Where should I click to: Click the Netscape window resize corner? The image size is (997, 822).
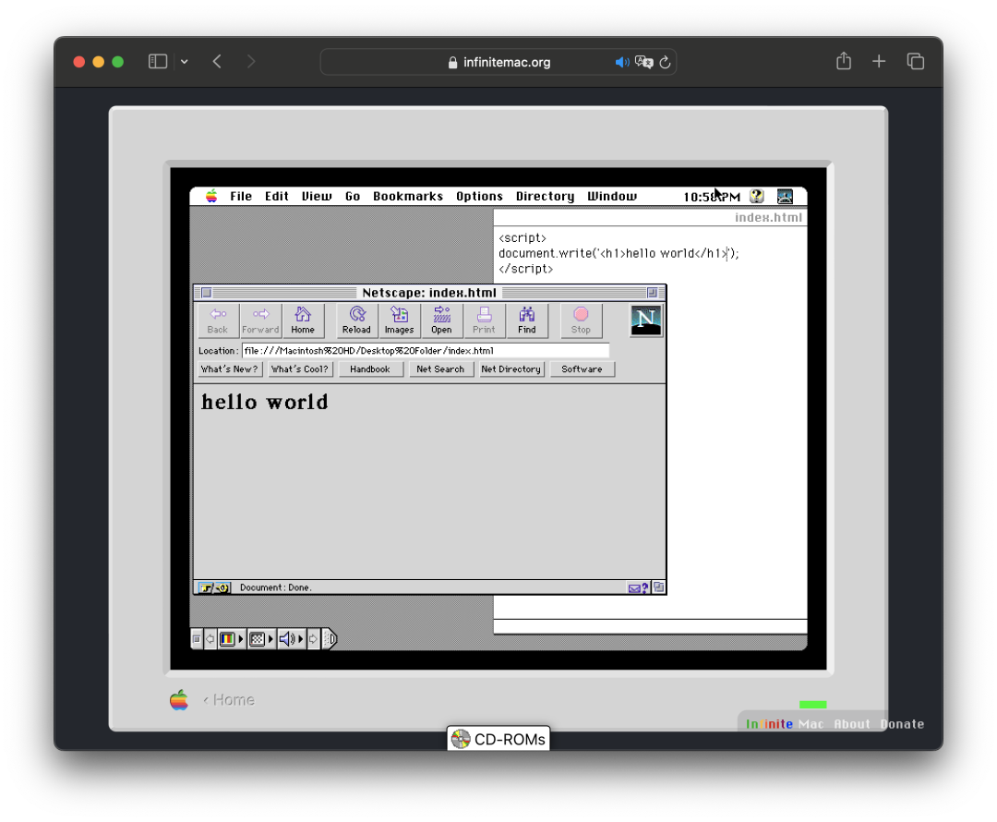click(x=659, y=587)
